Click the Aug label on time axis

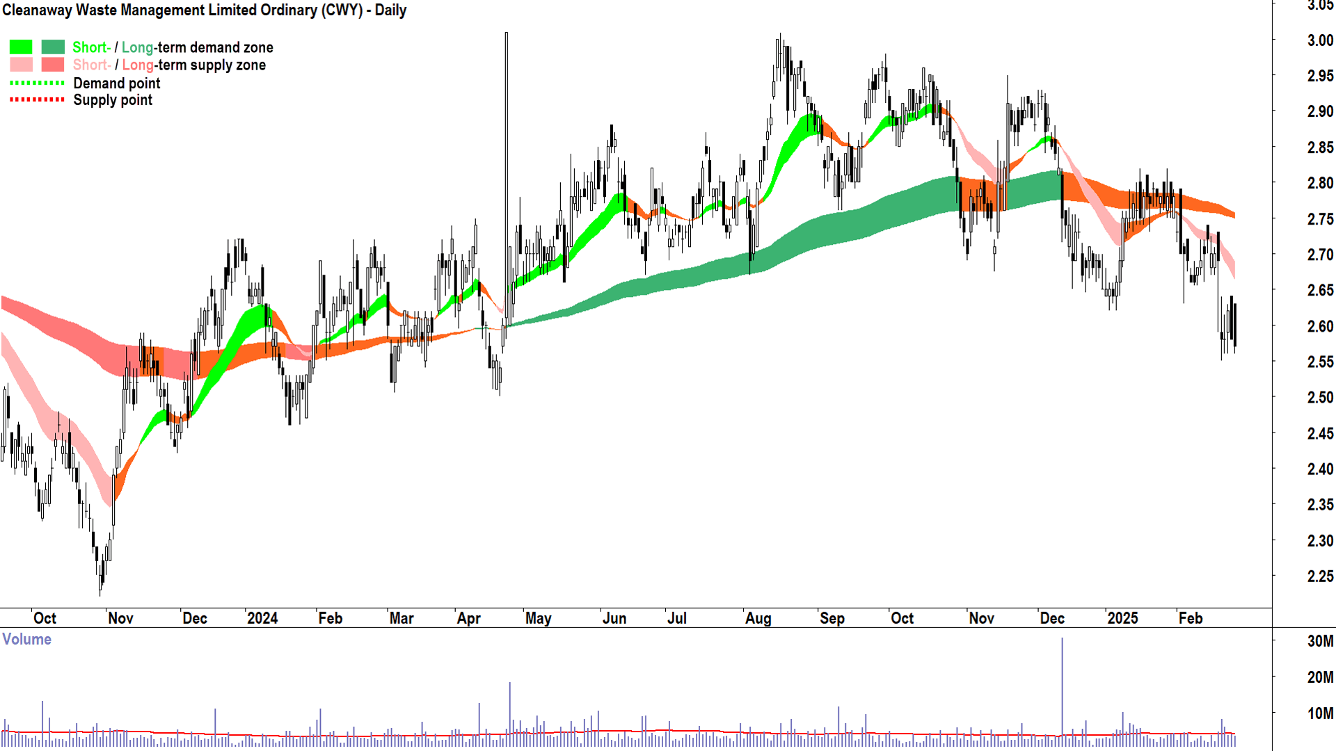(758, 618)
